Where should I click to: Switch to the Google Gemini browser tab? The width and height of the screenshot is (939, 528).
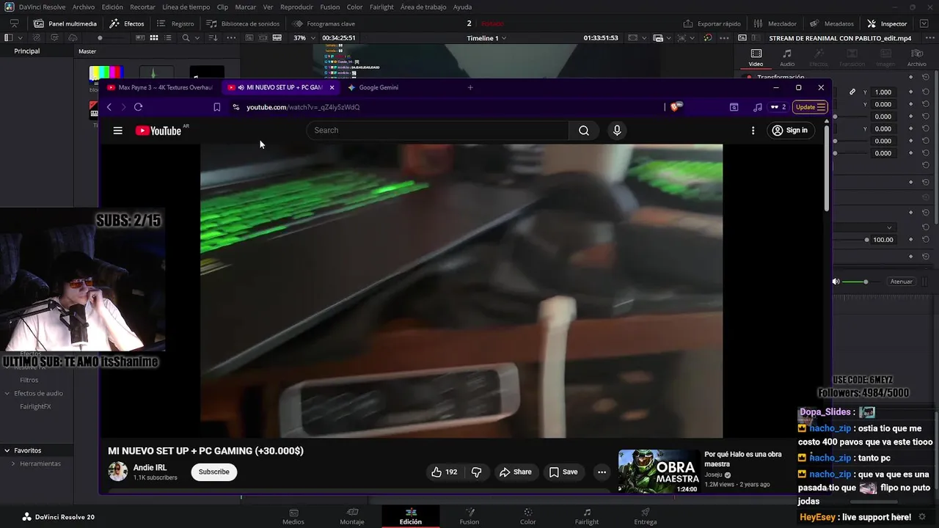click(x=379, y=87)
